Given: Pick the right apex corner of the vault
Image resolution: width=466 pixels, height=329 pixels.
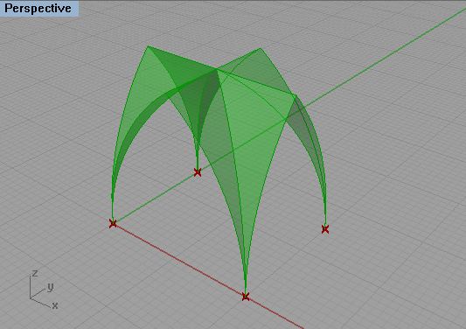Looking at the screenshot, I should (296, 95).
